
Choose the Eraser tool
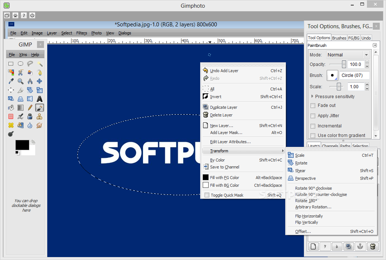coord(11,116)
